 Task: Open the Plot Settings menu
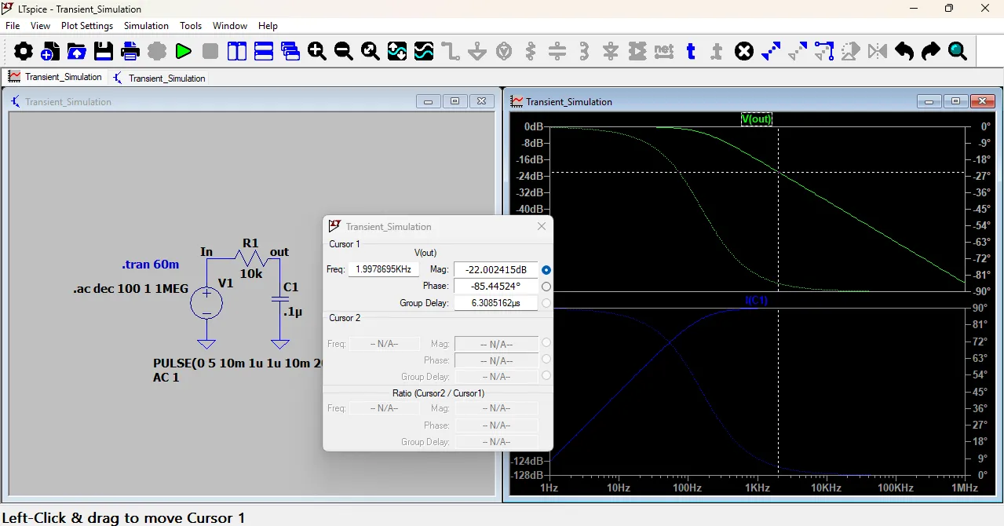coord(87,26)
